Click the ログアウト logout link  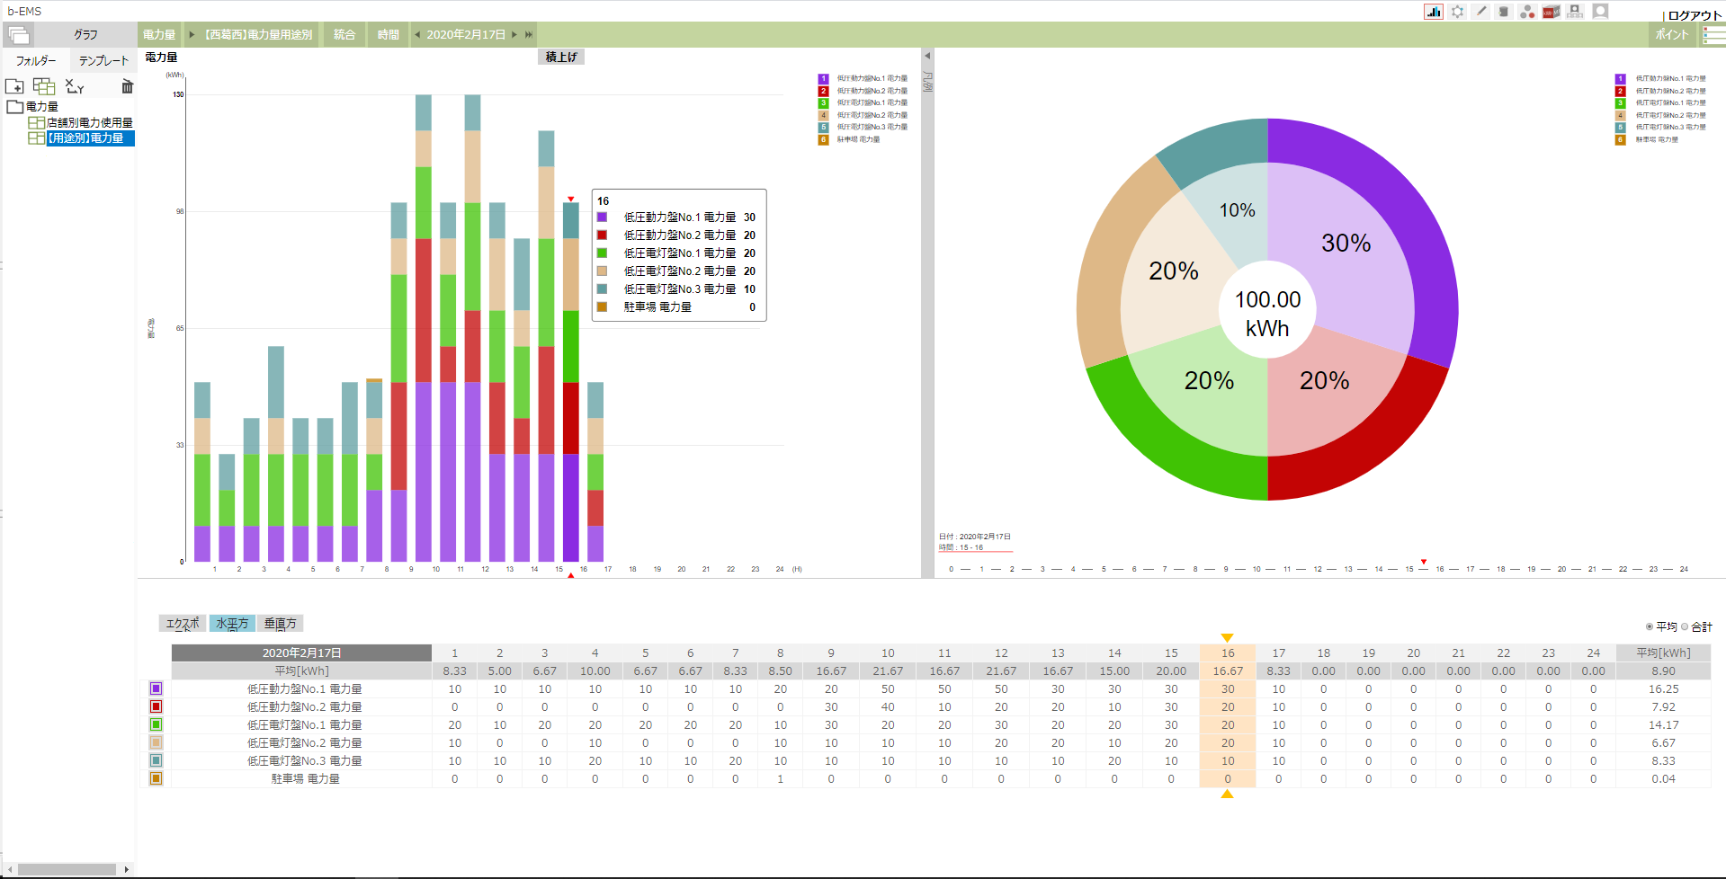(1695, 15)
